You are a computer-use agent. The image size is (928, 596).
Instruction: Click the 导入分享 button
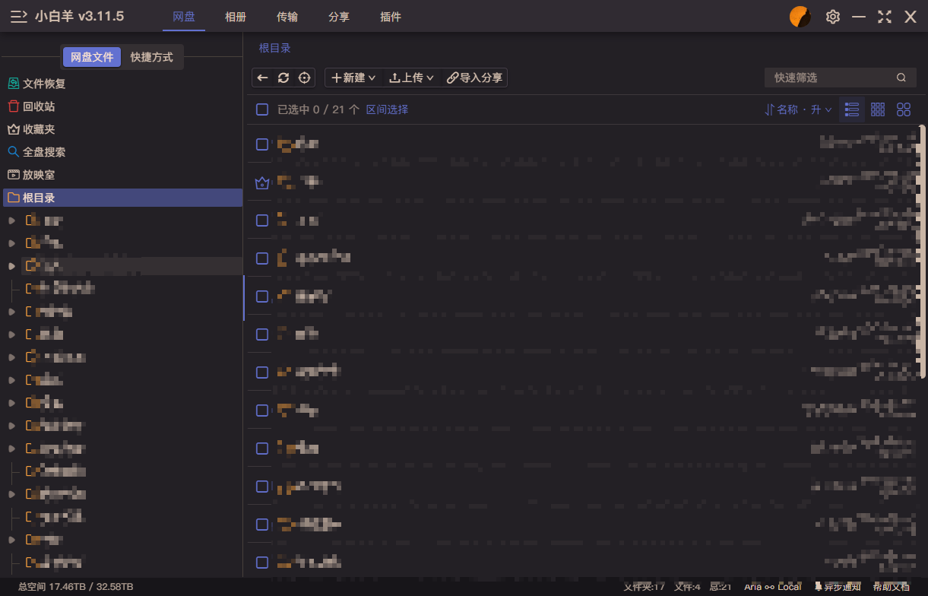[474, 78]
